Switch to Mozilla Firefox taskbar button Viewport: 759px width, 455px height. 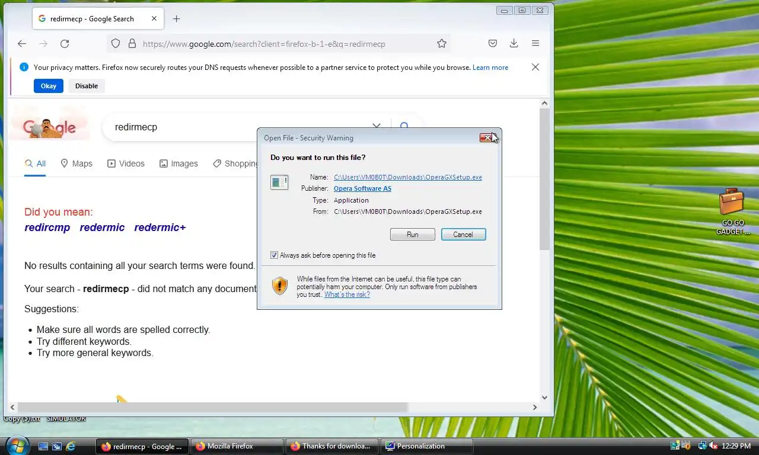(237, 446)
